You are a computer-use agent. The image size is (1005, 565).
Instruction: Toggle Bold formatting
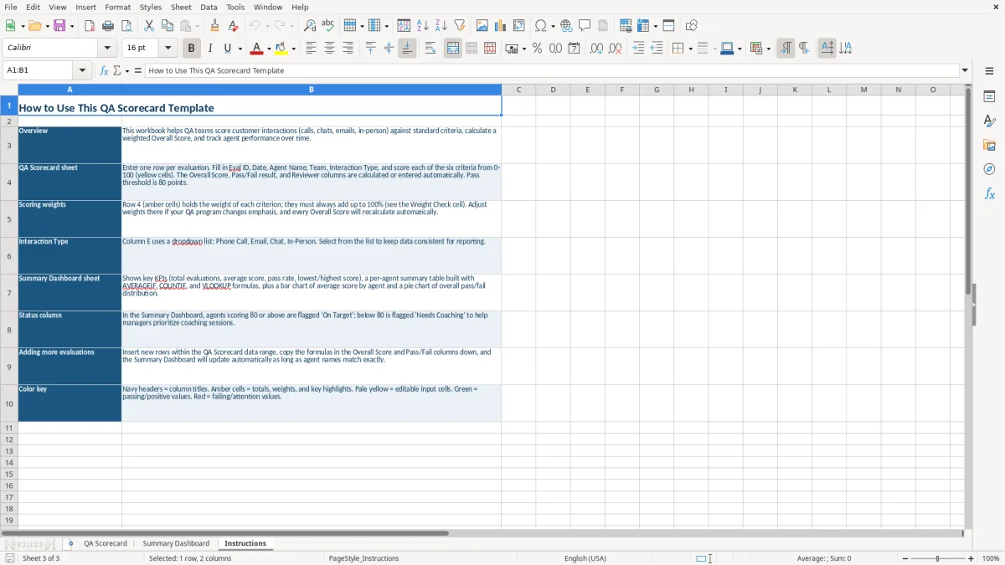pos(191,49)
